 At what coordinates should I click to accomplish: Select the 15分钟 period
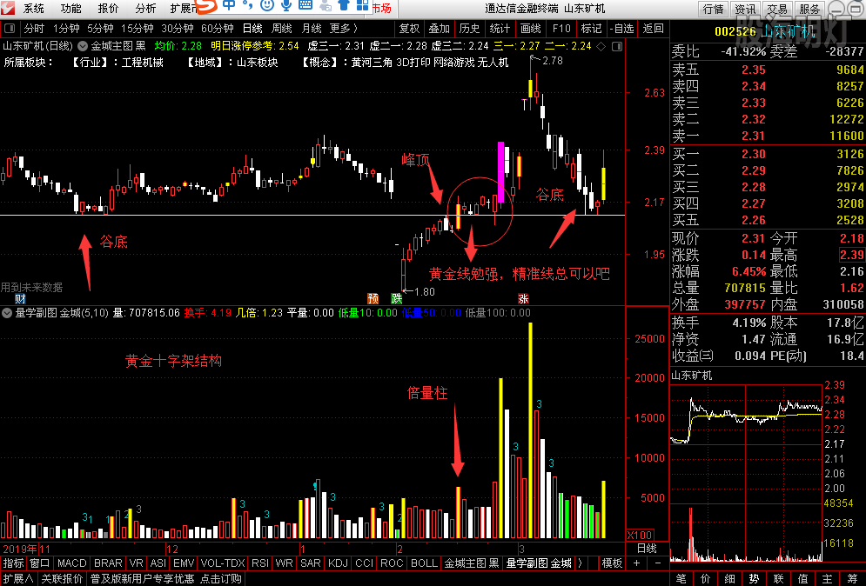coord(137,28)
